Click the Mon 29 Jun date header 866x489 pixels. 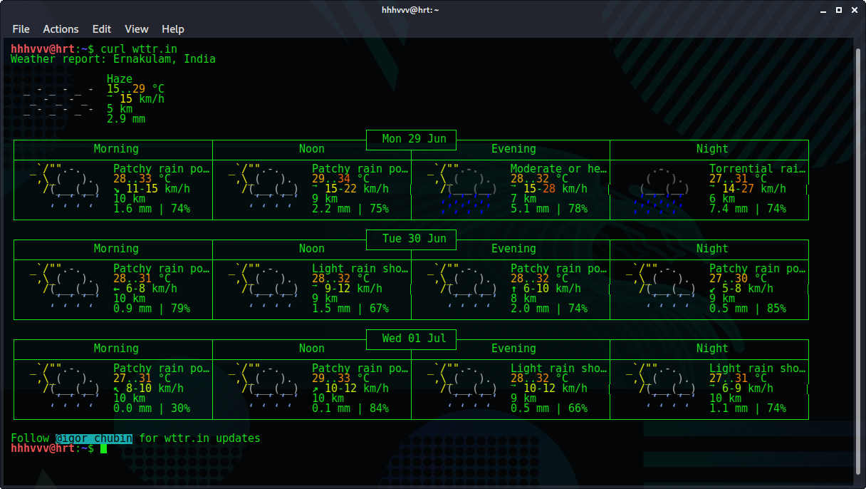[411, 140]
